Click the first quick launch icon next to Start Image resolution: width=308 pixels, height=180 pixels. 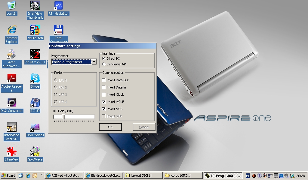[21, 175]
